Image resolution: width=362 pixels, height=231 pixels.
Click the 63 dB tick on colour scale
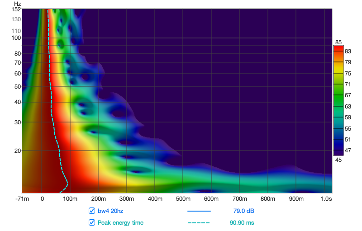pyautogui.click(x=348, y=107)
